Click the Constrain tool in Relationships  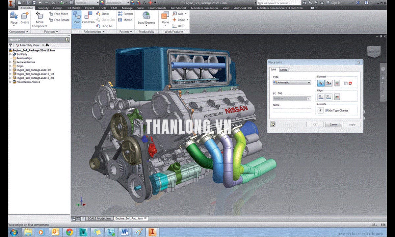click(88, 18)
